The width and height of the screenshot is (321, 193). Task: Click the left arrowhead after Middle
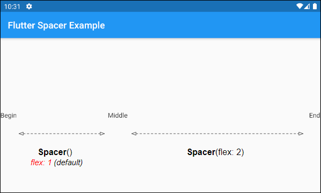tap(134, 134)
